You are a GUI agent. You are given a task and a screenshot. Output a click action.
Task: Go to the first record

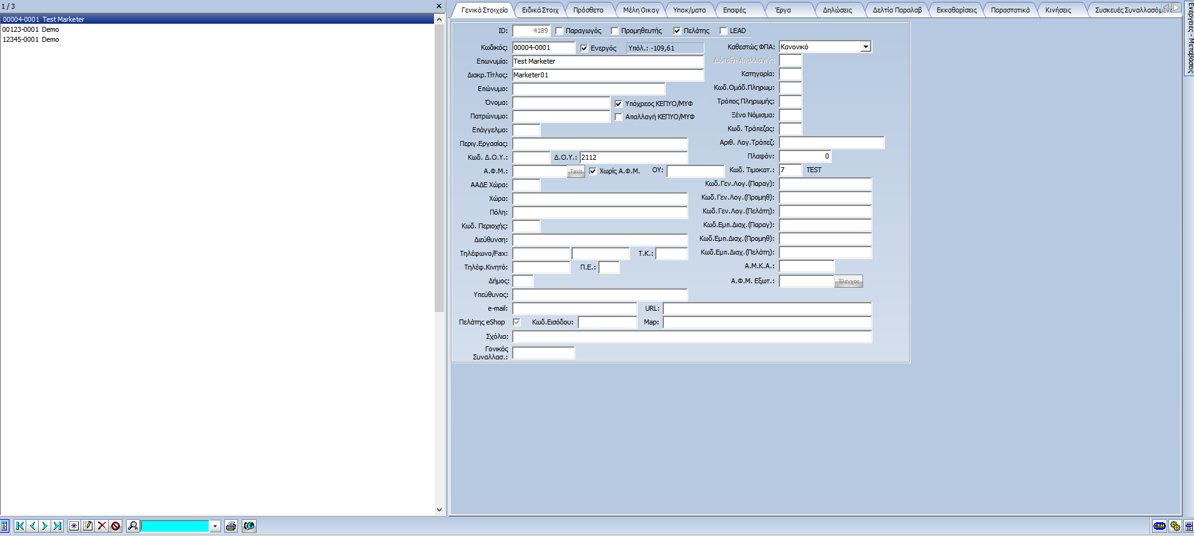click(20, 526)
